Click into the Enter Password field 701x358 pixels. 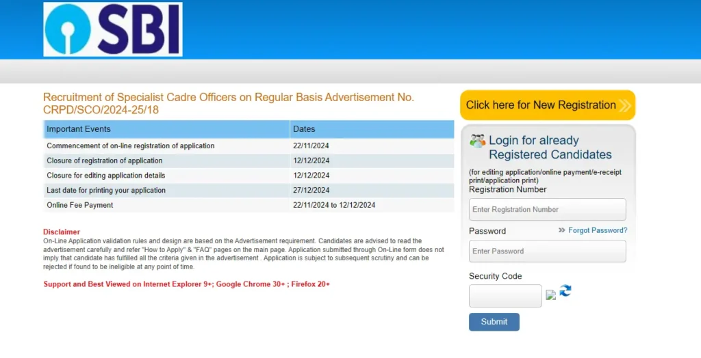[547, 251]
